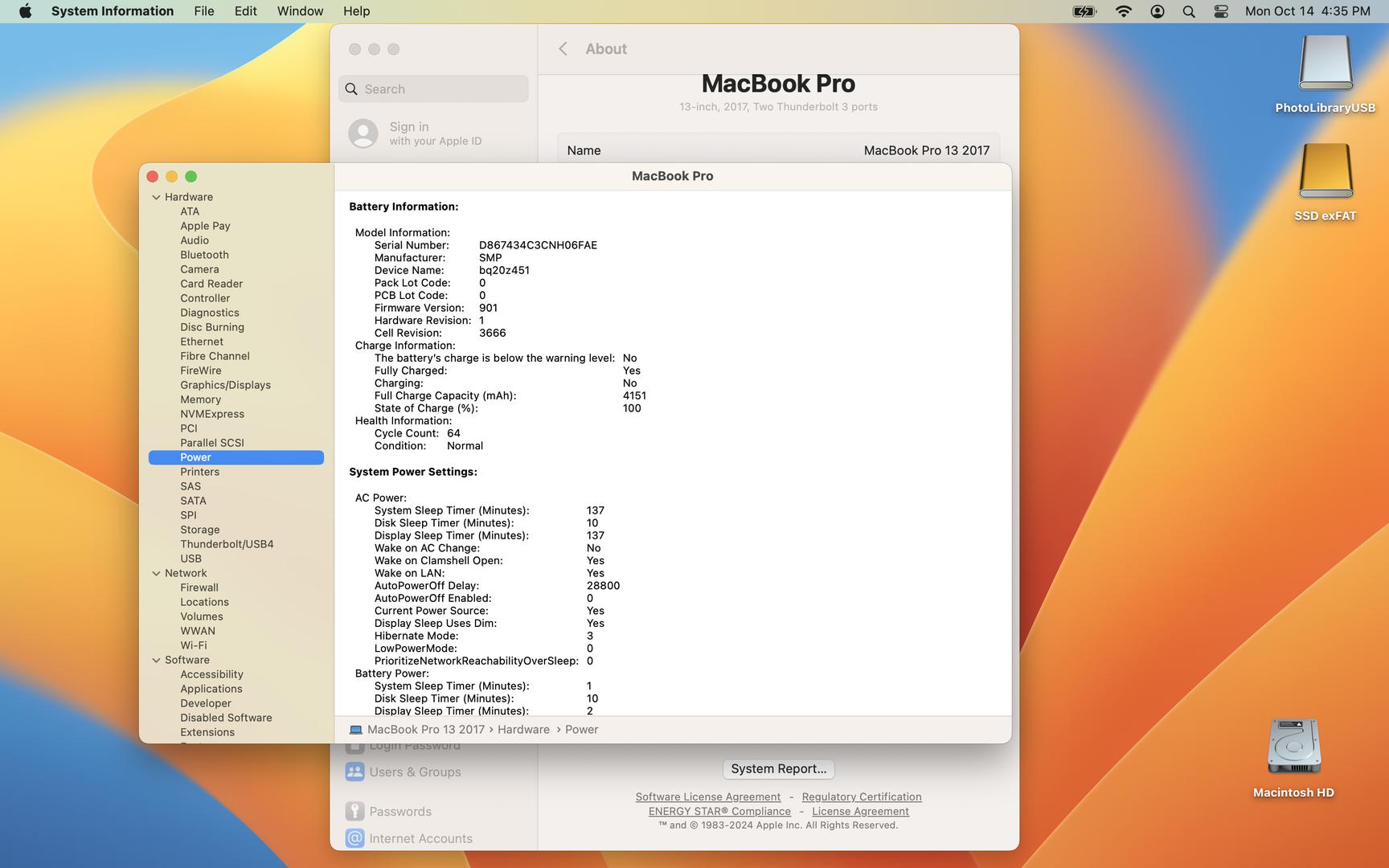Click the user account menu bar icon

(1157, 11)
